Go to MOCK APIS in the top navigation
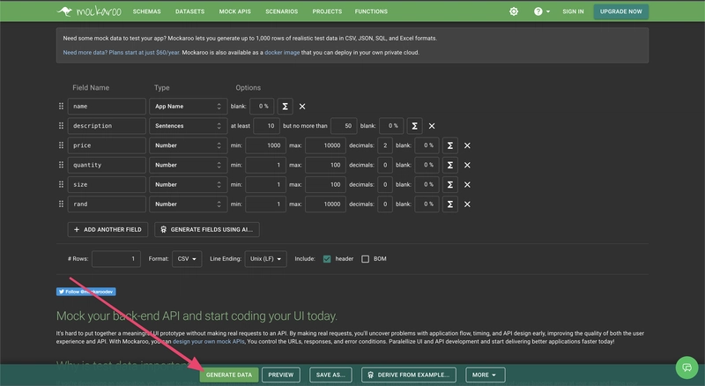The image size is (705, 386). pos(234,11)
